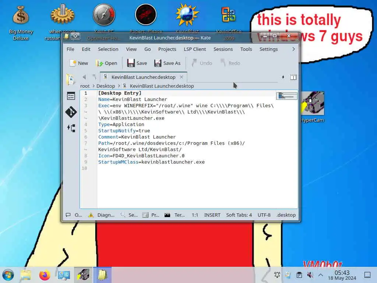Open the file list sidebar panel icon

71,96
